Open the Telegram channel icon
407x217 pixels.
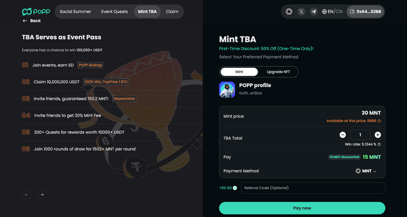coord(313,11)
